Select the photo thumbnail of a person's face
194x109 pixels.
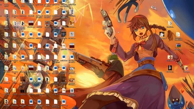click(x=72, y=12)
